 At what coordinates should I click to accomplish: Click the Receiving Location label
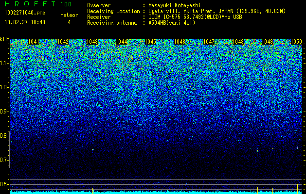click(x=113, y=11)
